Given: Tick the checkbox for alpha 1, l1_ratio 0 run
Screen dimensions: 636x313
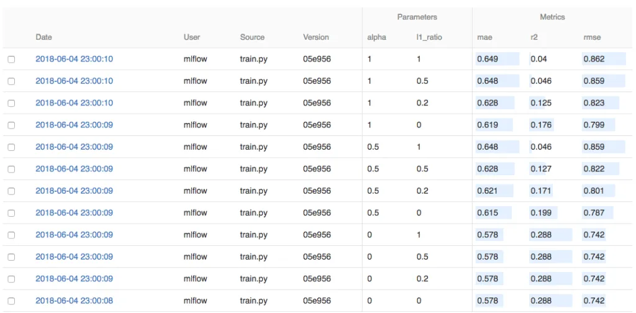Looking at the screenshot, I should (x=11, y=125).
